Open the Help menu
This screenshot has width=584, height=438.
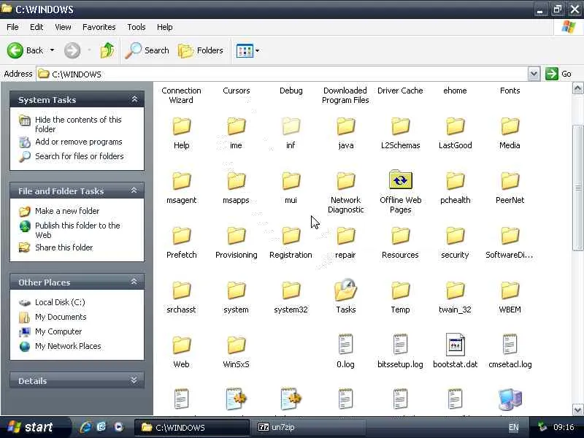pyautogui.click(x=165, y=27)
